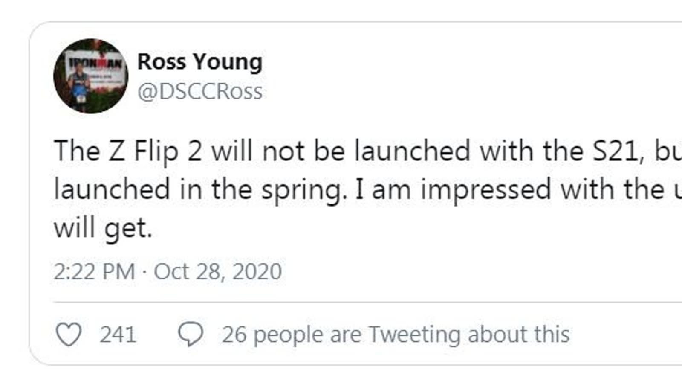
Task: Click the number 26 in the footer
Action: pos(234,335)
